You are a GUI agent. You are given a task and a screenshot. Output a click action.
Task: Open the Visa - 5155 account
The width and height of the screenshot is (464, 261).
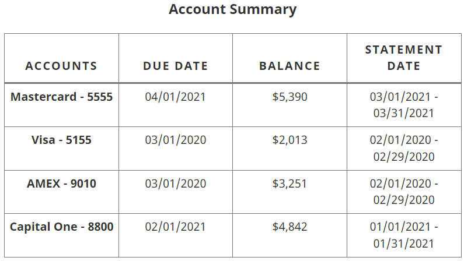pyautogui.click(x=61, y=140)
